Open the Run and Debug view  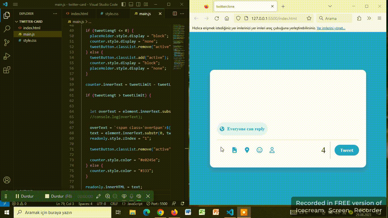tap(7, 56)
